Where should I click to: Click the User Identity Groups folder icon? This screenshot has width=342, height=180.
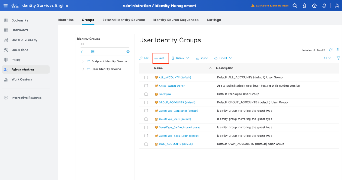tap(89, 69)
